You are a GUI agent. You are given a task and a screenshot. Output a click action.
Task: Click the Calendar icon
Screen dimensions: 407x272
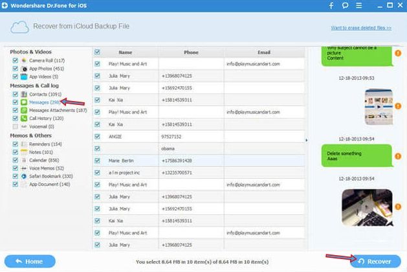pos(24,160)
